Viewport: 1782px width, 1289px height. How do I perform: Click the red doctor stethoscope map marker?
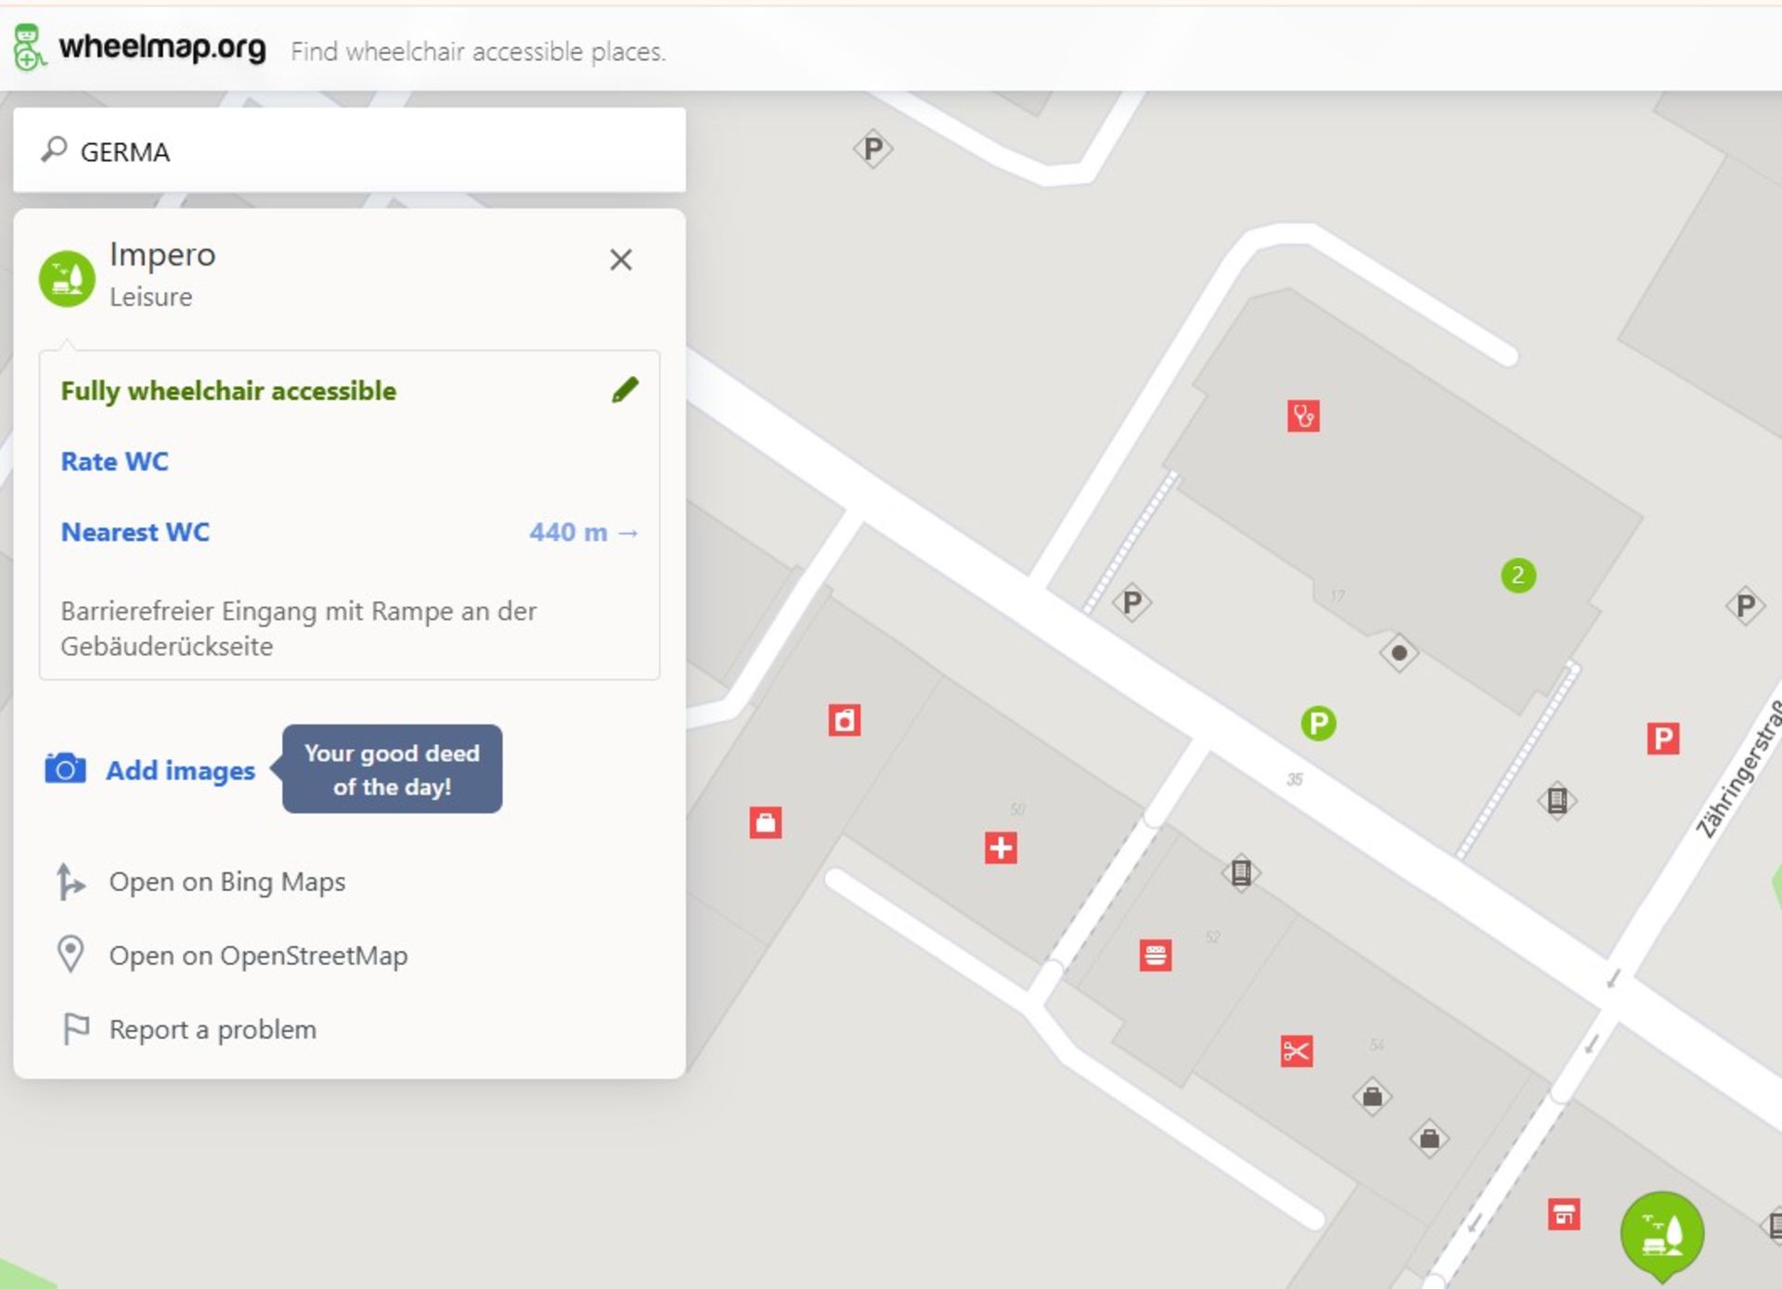click(x=1303, y=416)
